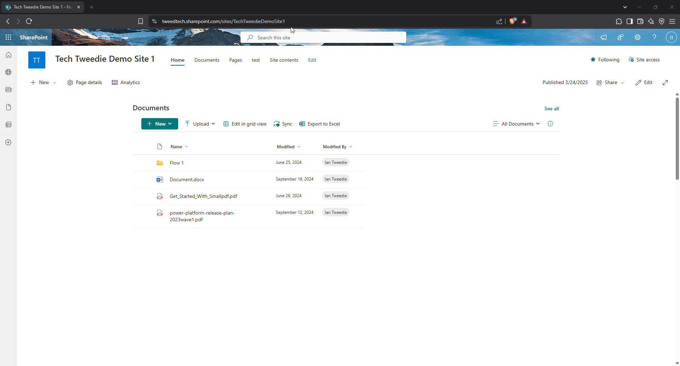Click the Lists icon in the sidebar

(8, 124)
